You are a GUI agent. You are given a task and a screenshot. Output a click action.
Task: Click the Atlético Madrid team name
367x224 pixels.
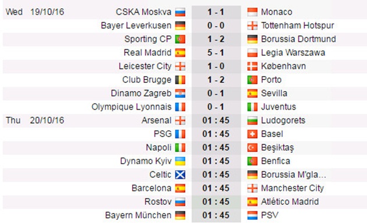[290, 201]
